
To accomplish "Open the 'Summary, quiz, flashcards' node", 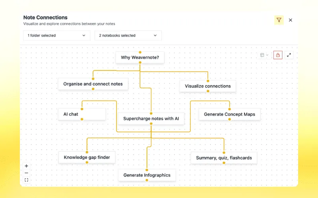I will pyautogui.click(x=224, y=158).
